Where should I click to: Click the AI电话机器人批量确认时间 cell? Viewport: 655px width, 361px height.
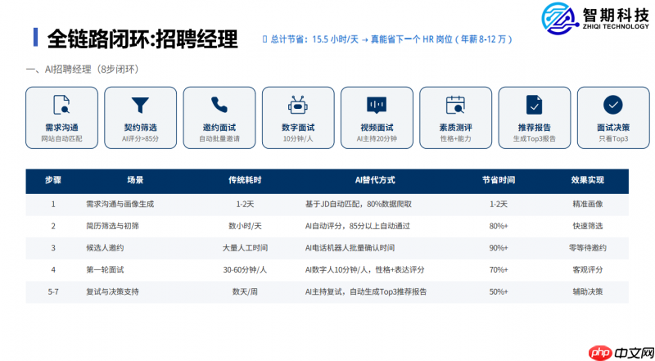click(x=350, y=248)
